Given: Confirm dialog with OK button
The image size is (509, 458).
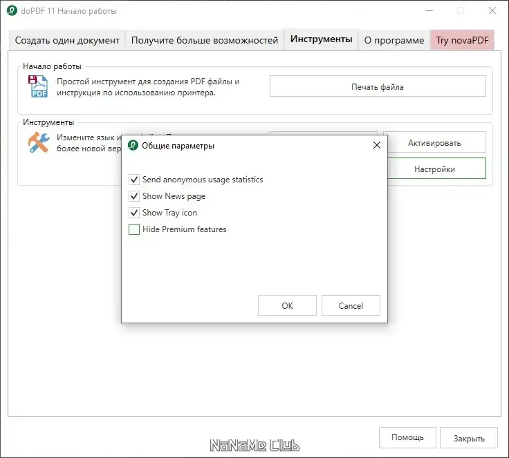Looking at the screenshot, I should click(287, 305).
